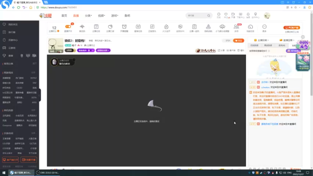The height and width of the screenshot is (176, 313).
Task: Expand 全部 next to 单机热游 category
Action: (x=34, y=110)
